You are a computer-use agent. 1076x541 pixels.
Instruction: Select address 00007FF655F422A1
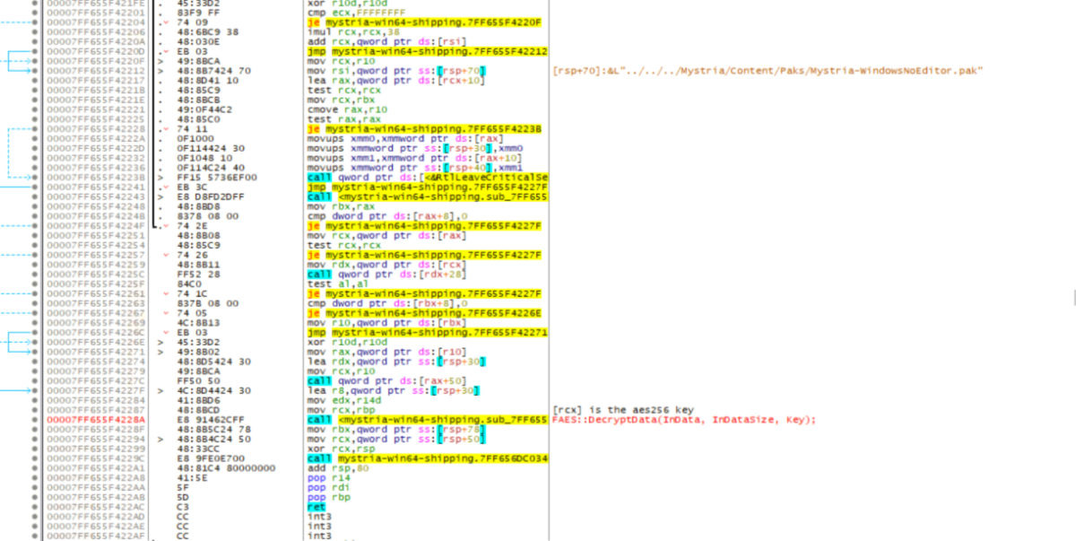click(95, 467)
